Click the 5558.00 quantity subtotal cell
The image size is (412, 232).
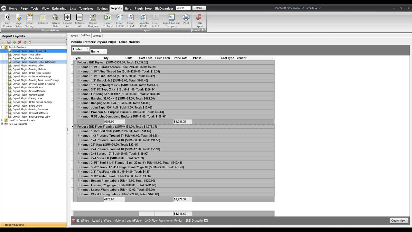point(114,122)
